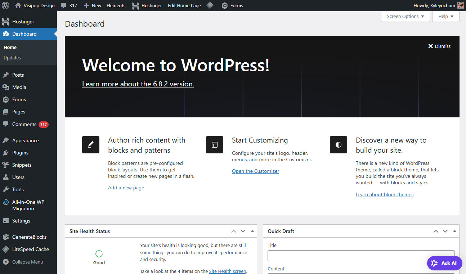Collapse the admin sidebar menu
The height and width of the screenshot is (274, 466).
27,262
